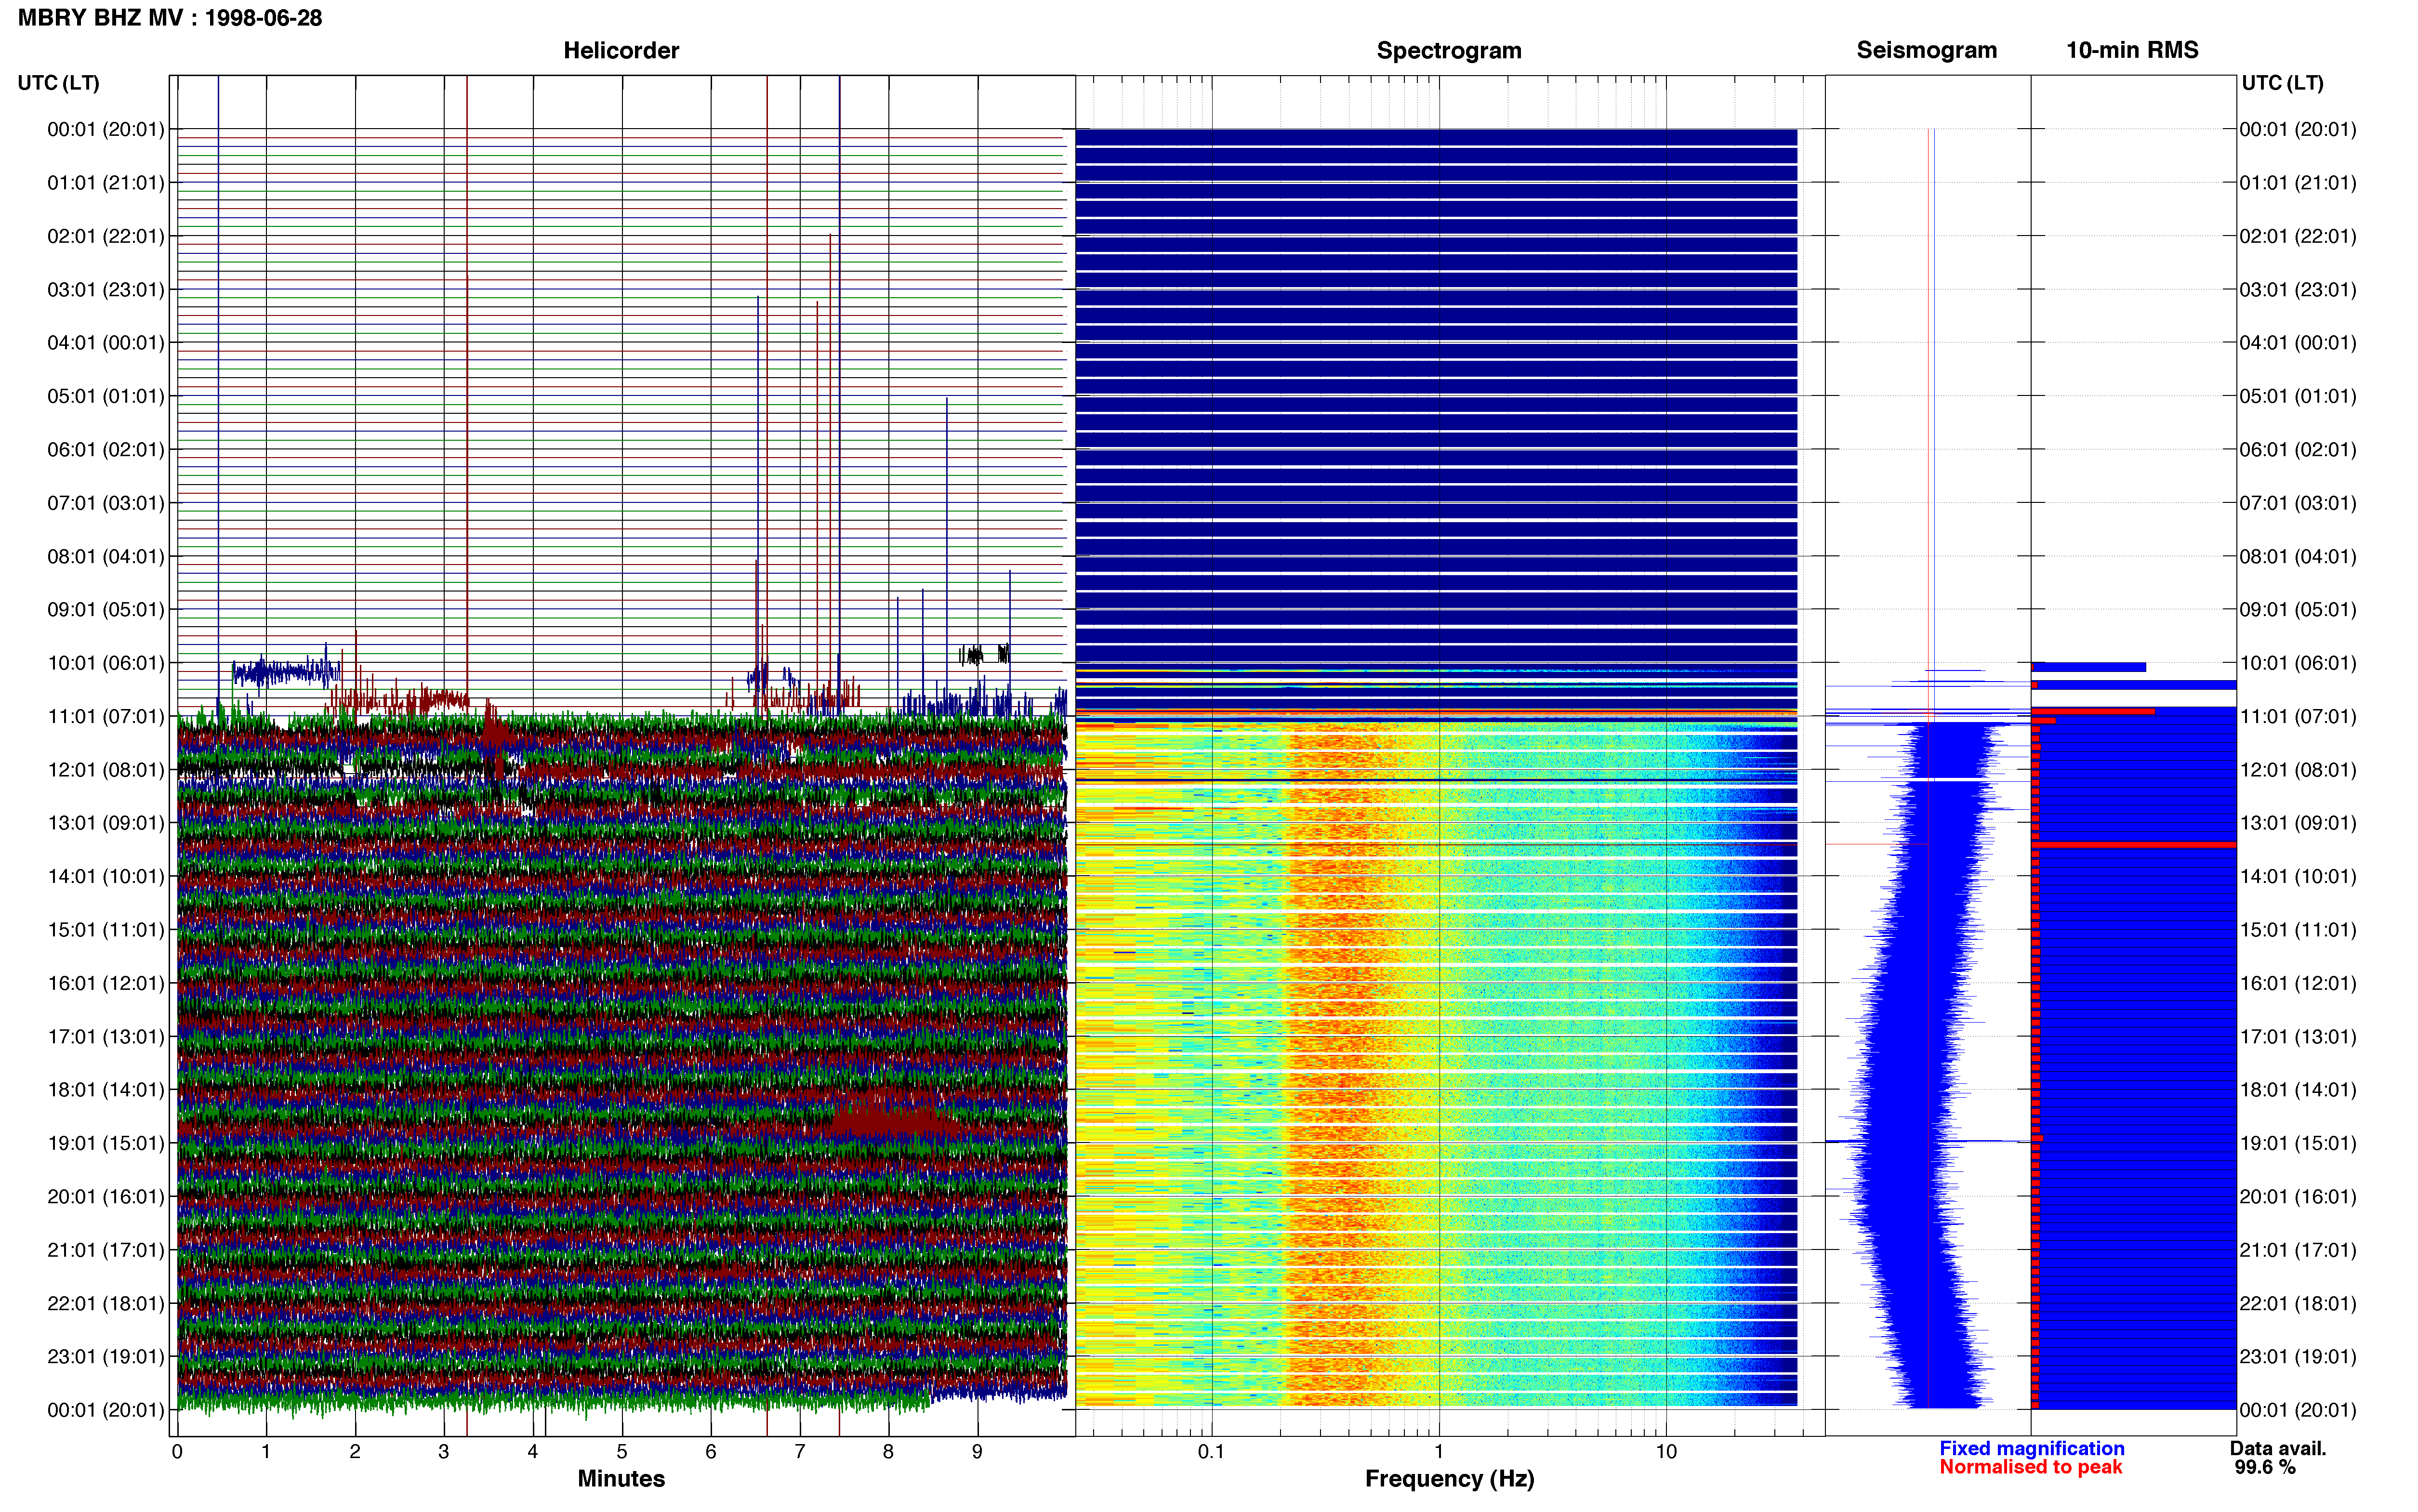Click the plot title "MBRY BHZ MV : 1998-06-28"
Image resolution: width=2418 pixels, height=1512 pixels.
point(170,18)
